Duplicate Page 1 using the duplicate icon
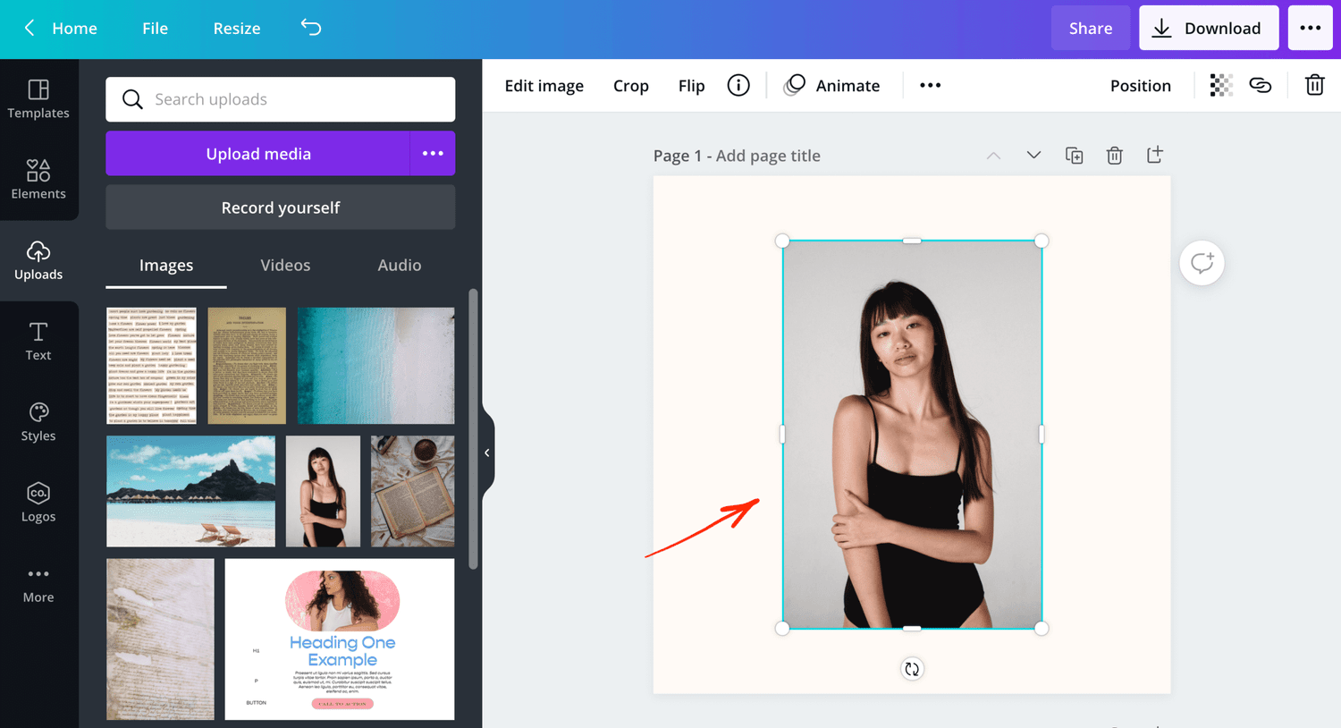1341x728 pixels. tap(1074, 155)
